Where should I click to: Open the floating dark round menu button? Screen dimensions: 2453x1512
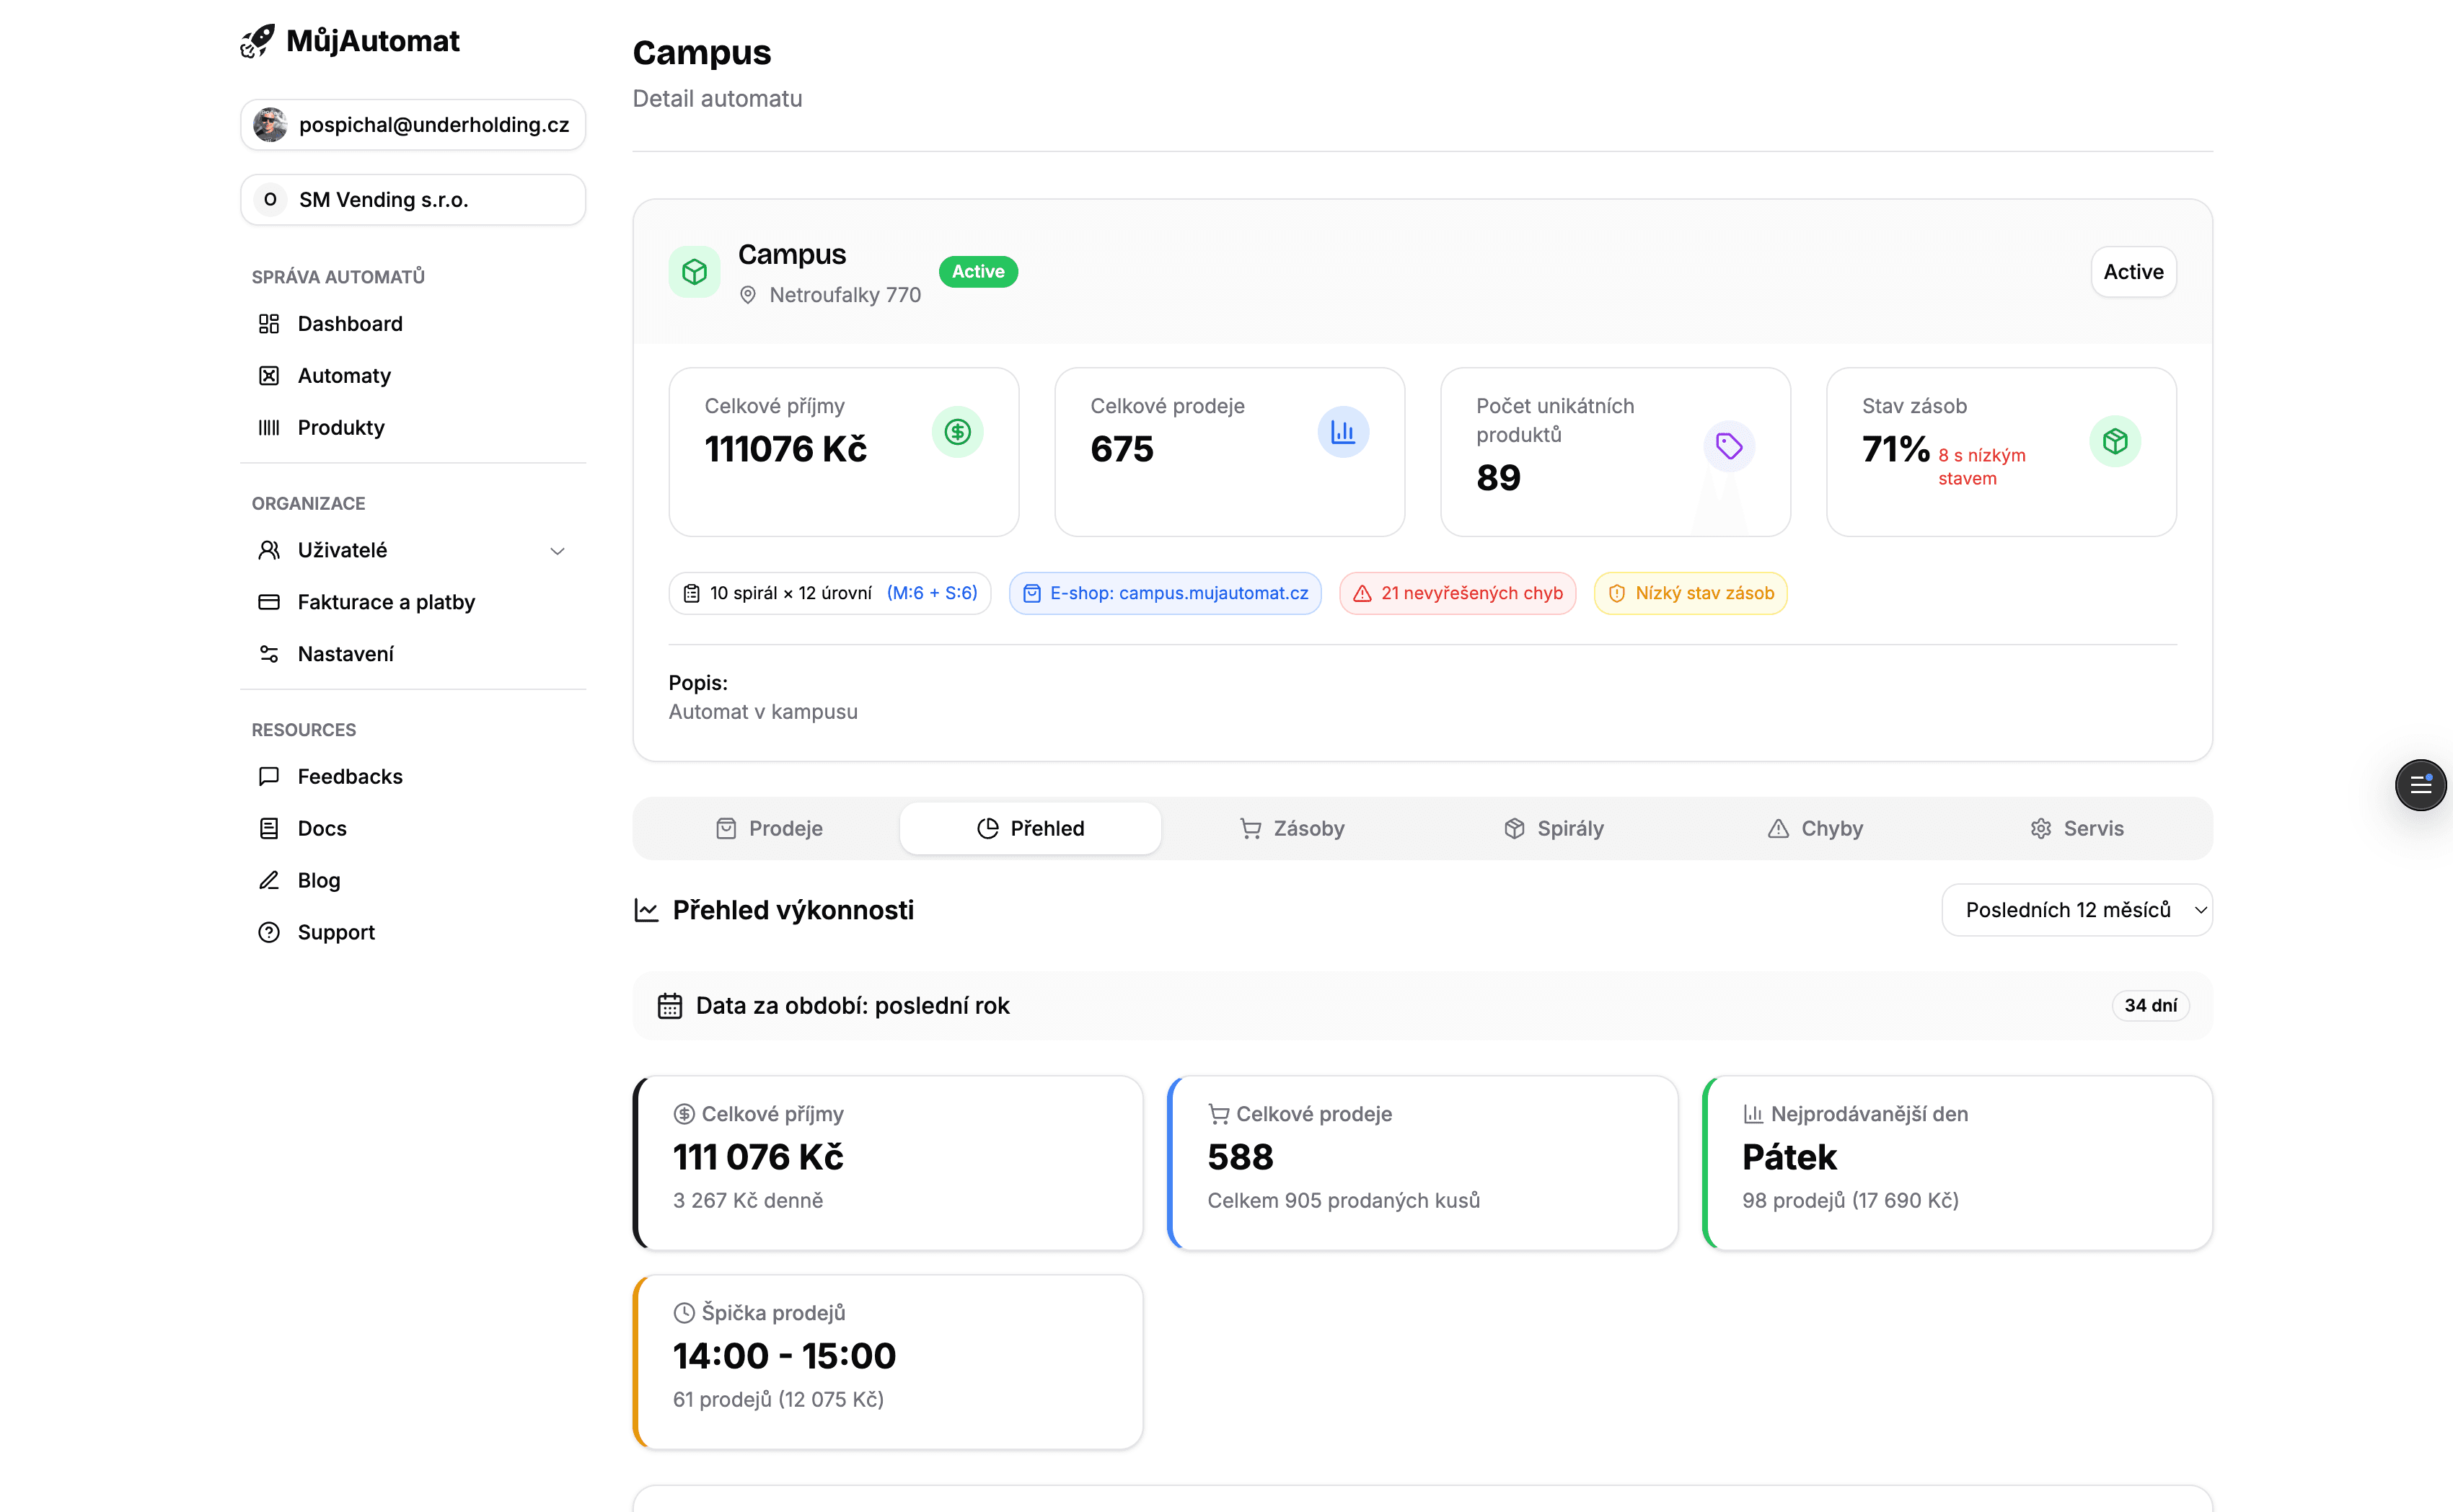point(2420,785)
